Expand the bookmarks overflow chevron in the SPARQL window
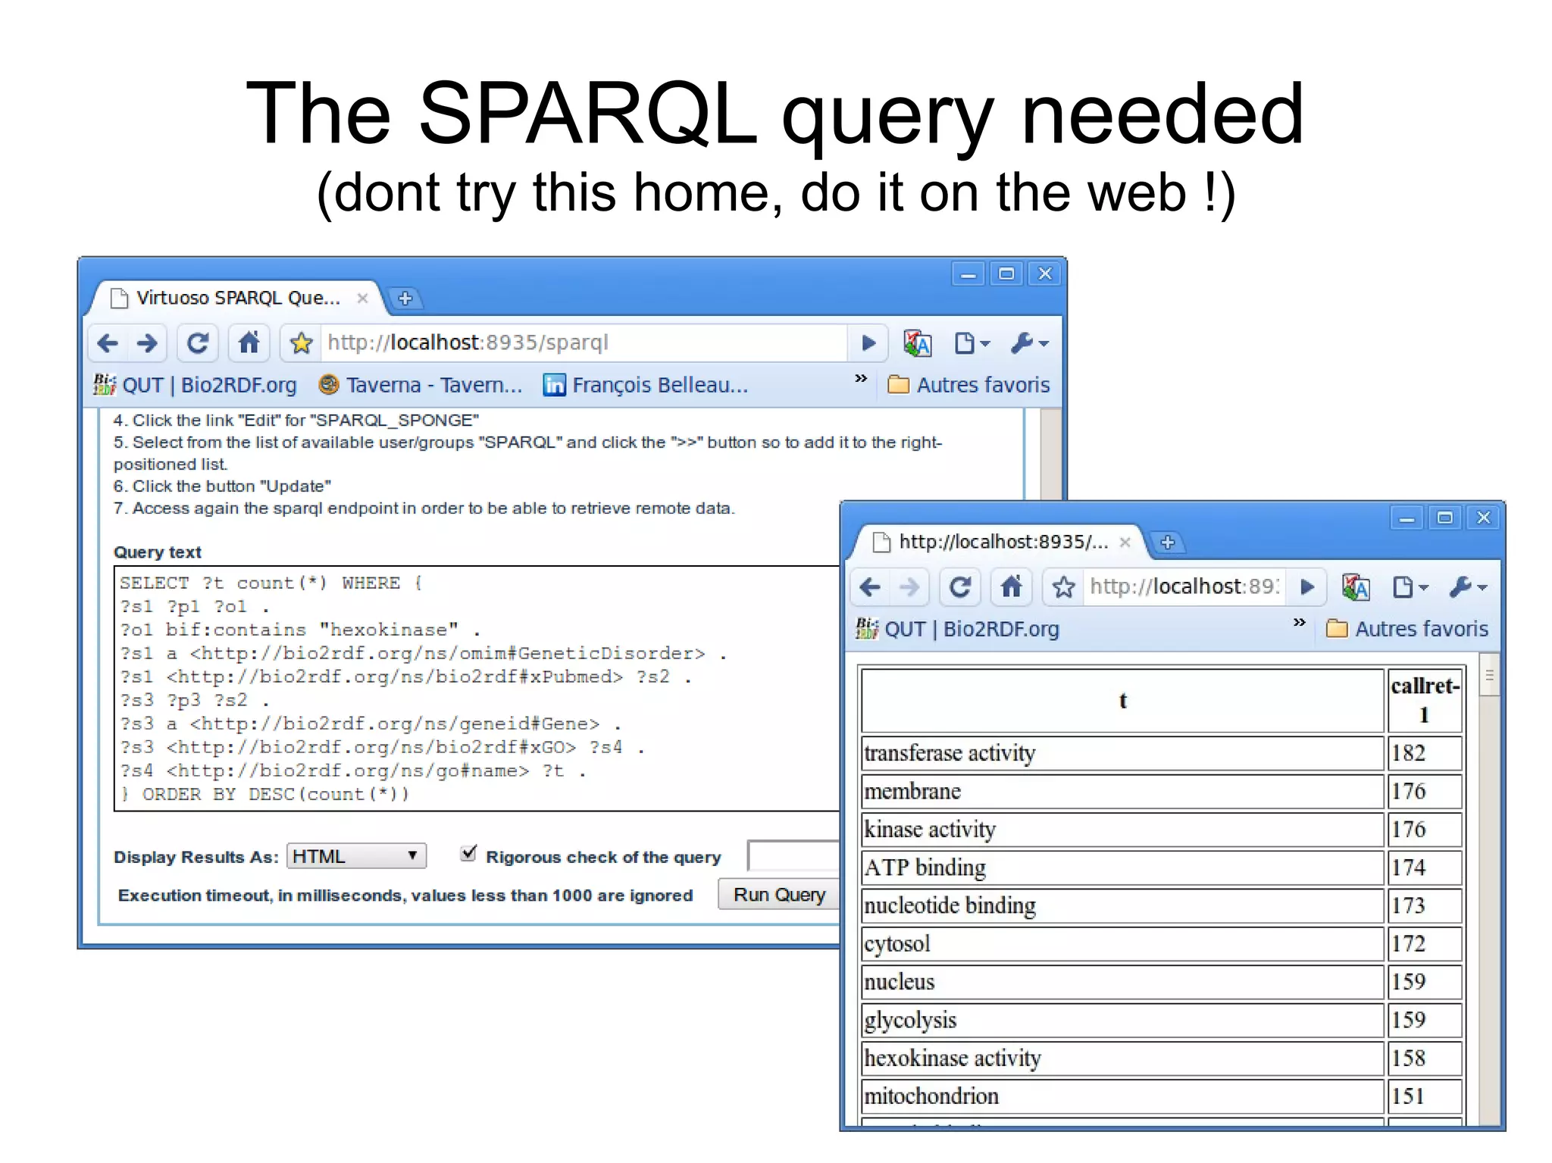The width and height of the screenshot is (1552, 1163). (x=861, y=378)
